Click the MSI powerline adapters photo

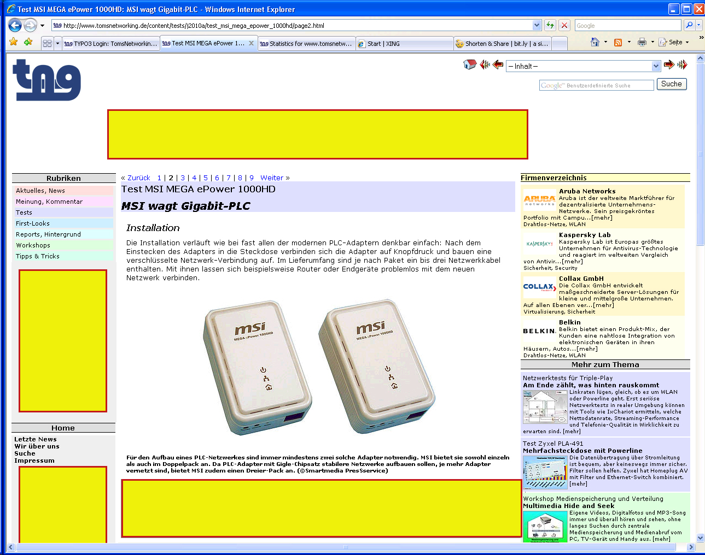pos(320,367)
